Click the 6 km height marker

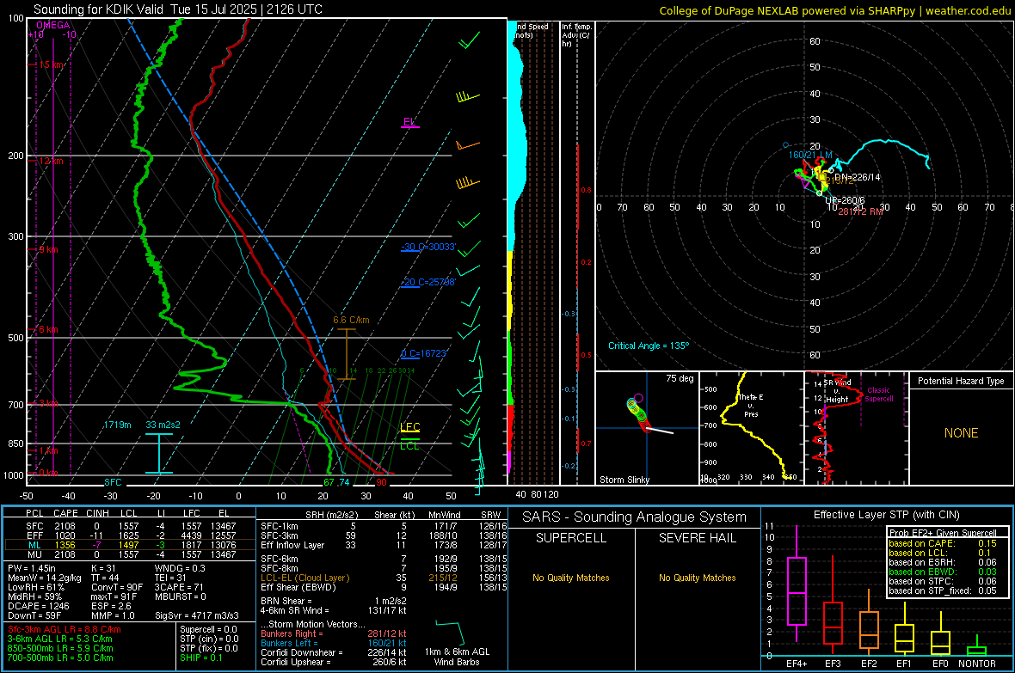(48, 329)
